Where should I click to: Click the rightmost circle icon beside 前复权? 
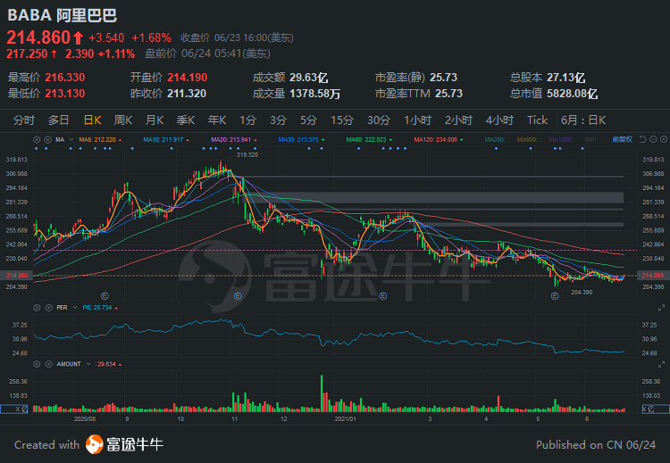click(x=663, y=139)
